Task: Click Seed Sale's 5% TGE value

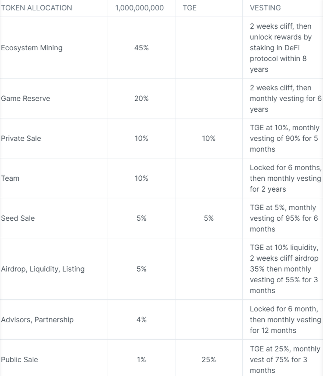Action: point(209,218)
